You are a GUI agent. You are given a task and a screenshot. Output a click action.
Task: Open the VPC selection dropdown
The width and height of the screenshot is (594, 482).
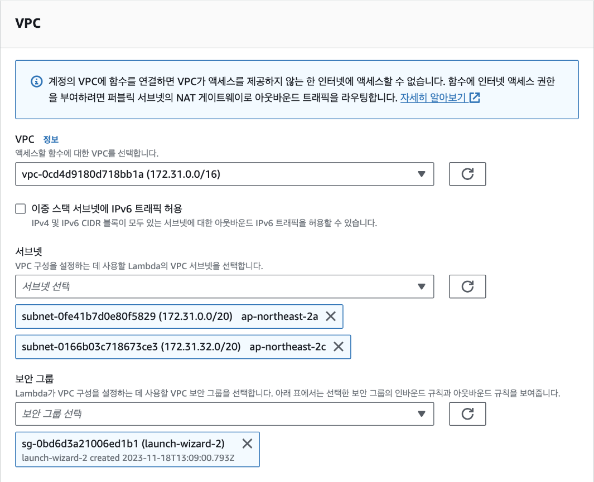pyautogui.click(x=225, y=174)
